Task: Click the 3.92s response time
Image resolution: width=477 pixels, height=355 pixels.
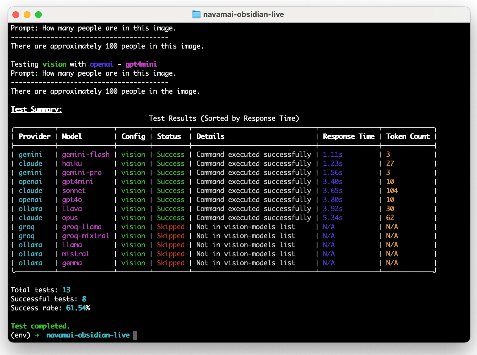Action: 333,209
